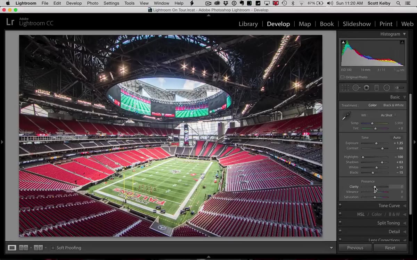
Task: Collapse the Histogram panel
Action: (404, 34)
